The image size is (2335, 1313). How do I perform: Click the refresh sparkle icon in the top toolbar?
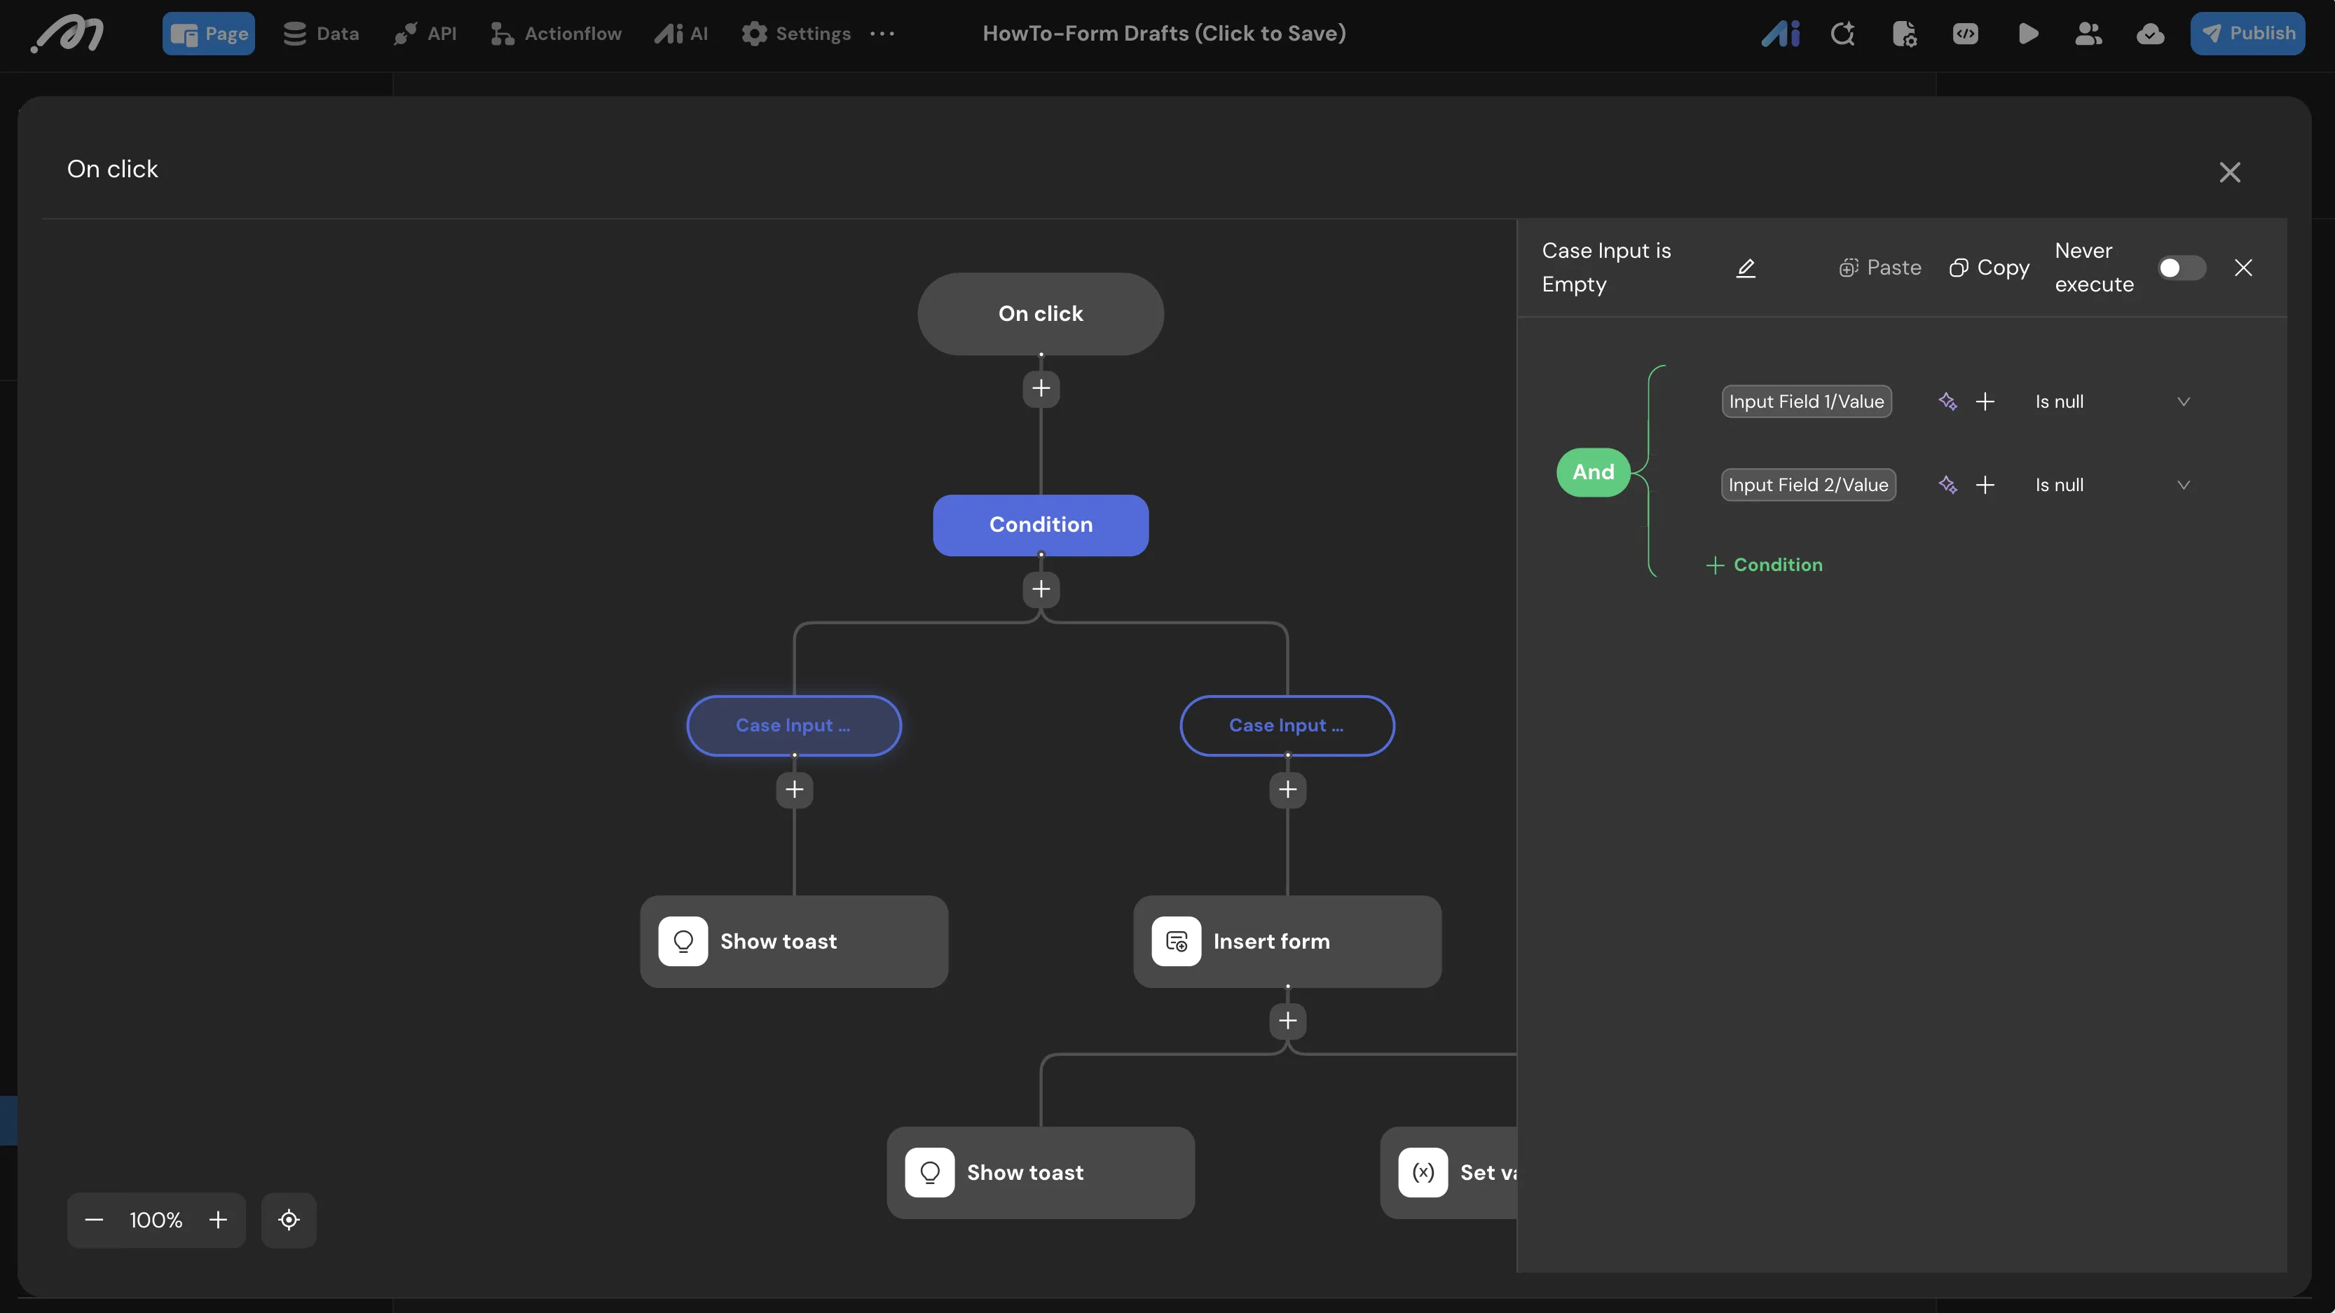[x=1842, y=34]
